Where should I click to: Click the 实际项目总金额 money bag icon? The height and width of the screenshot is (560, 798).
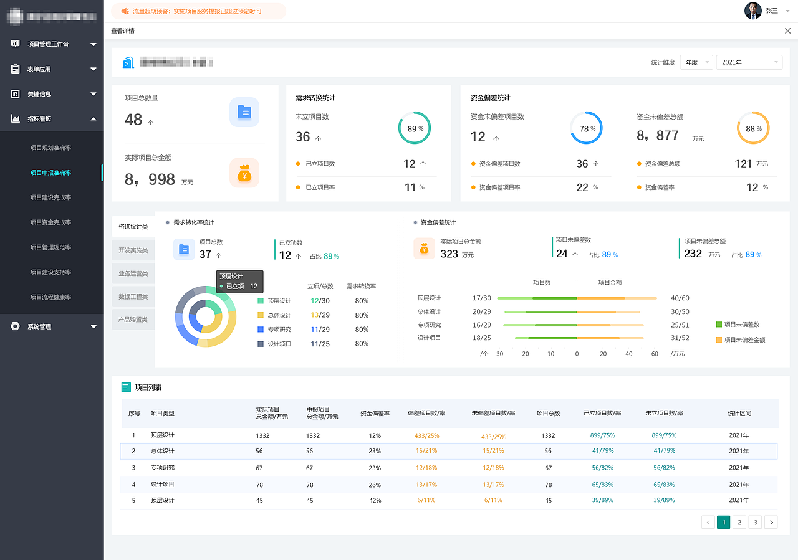click(244, 173)
